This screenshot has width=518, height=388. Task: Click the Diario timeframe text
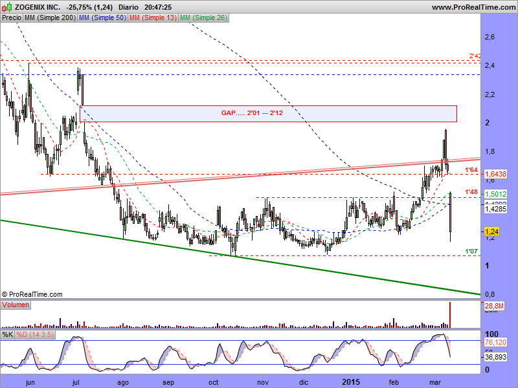click(x=128, y=7)
